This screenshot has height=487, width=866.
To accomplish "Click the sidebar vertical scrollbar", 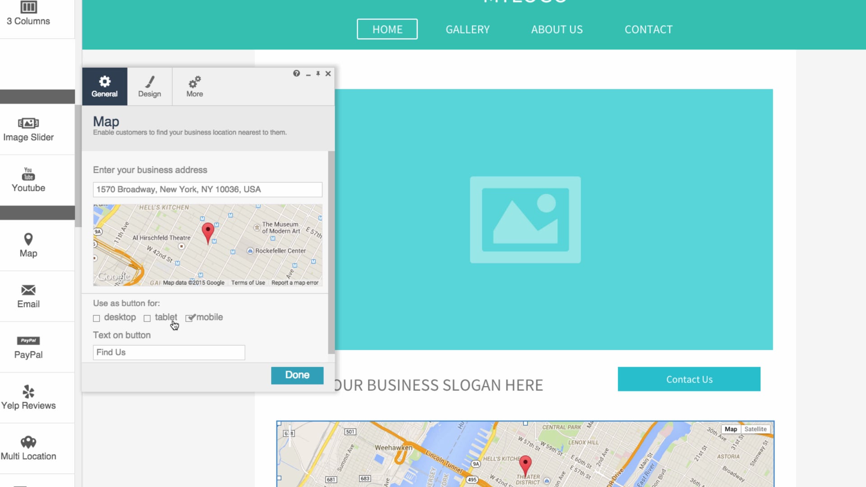I will (x=78, y=166).
